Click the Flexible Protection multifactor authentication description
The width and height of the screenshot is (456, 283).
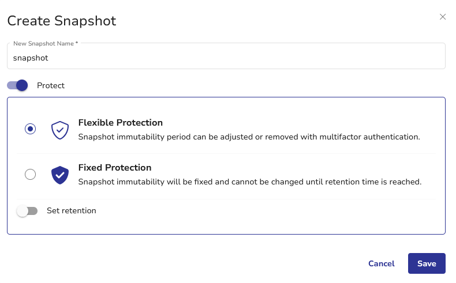tap(249, 137)
